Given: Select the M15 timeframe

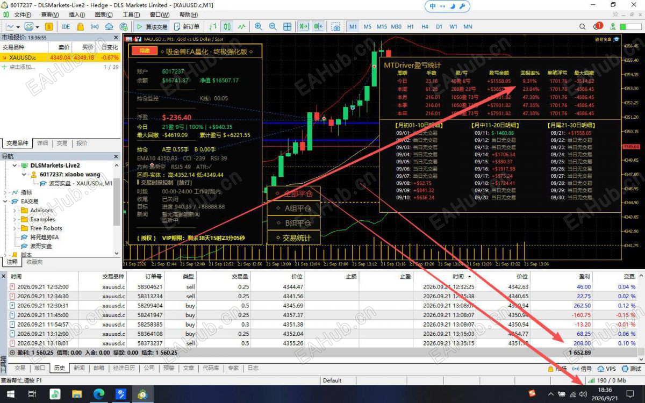Looking at the screenshot, I should (382, 26).
